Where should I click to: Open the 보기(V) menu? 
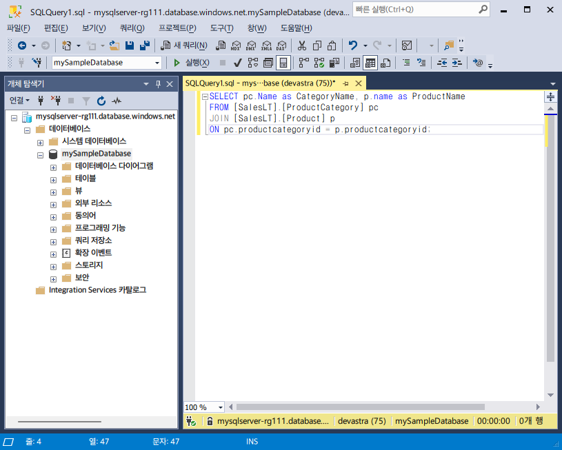click(x=94, y=28)
